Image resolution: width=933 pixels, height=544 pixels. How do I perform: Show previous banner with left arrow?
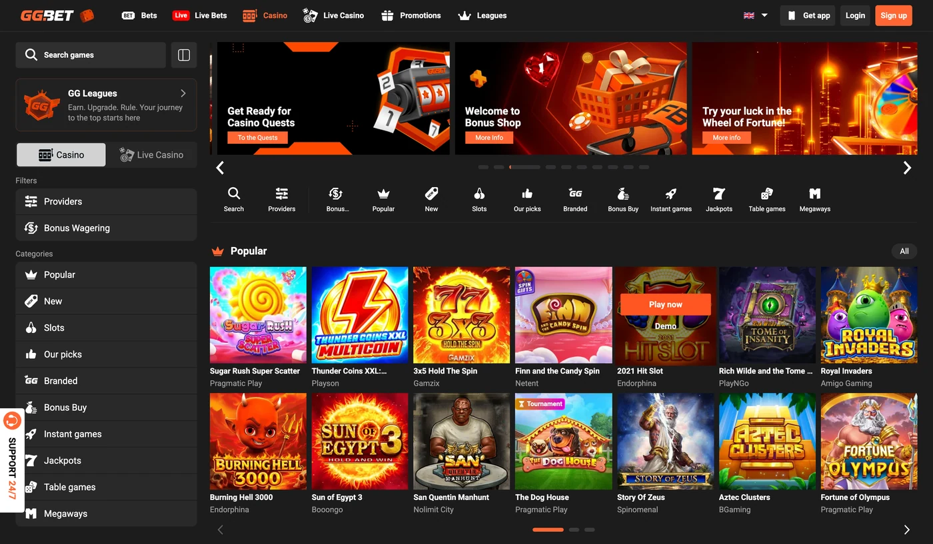pyautogui.click(x=220, y=168)
